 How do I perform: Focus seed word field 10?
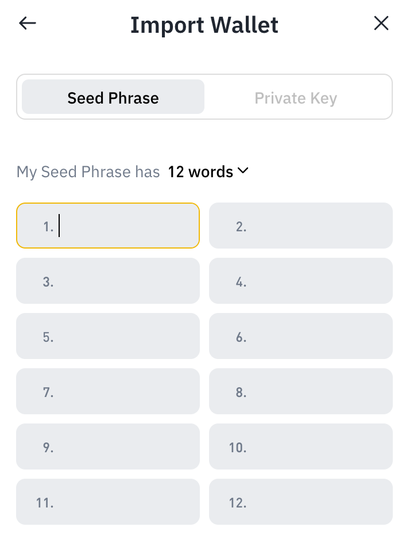(x=301, y=446)
